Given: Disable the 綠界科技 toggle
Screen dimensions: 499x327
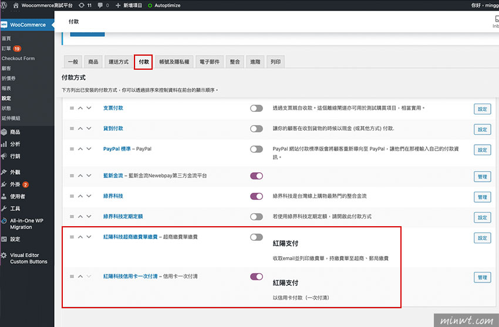Looking at the screenshot, I should pos(257,196).
